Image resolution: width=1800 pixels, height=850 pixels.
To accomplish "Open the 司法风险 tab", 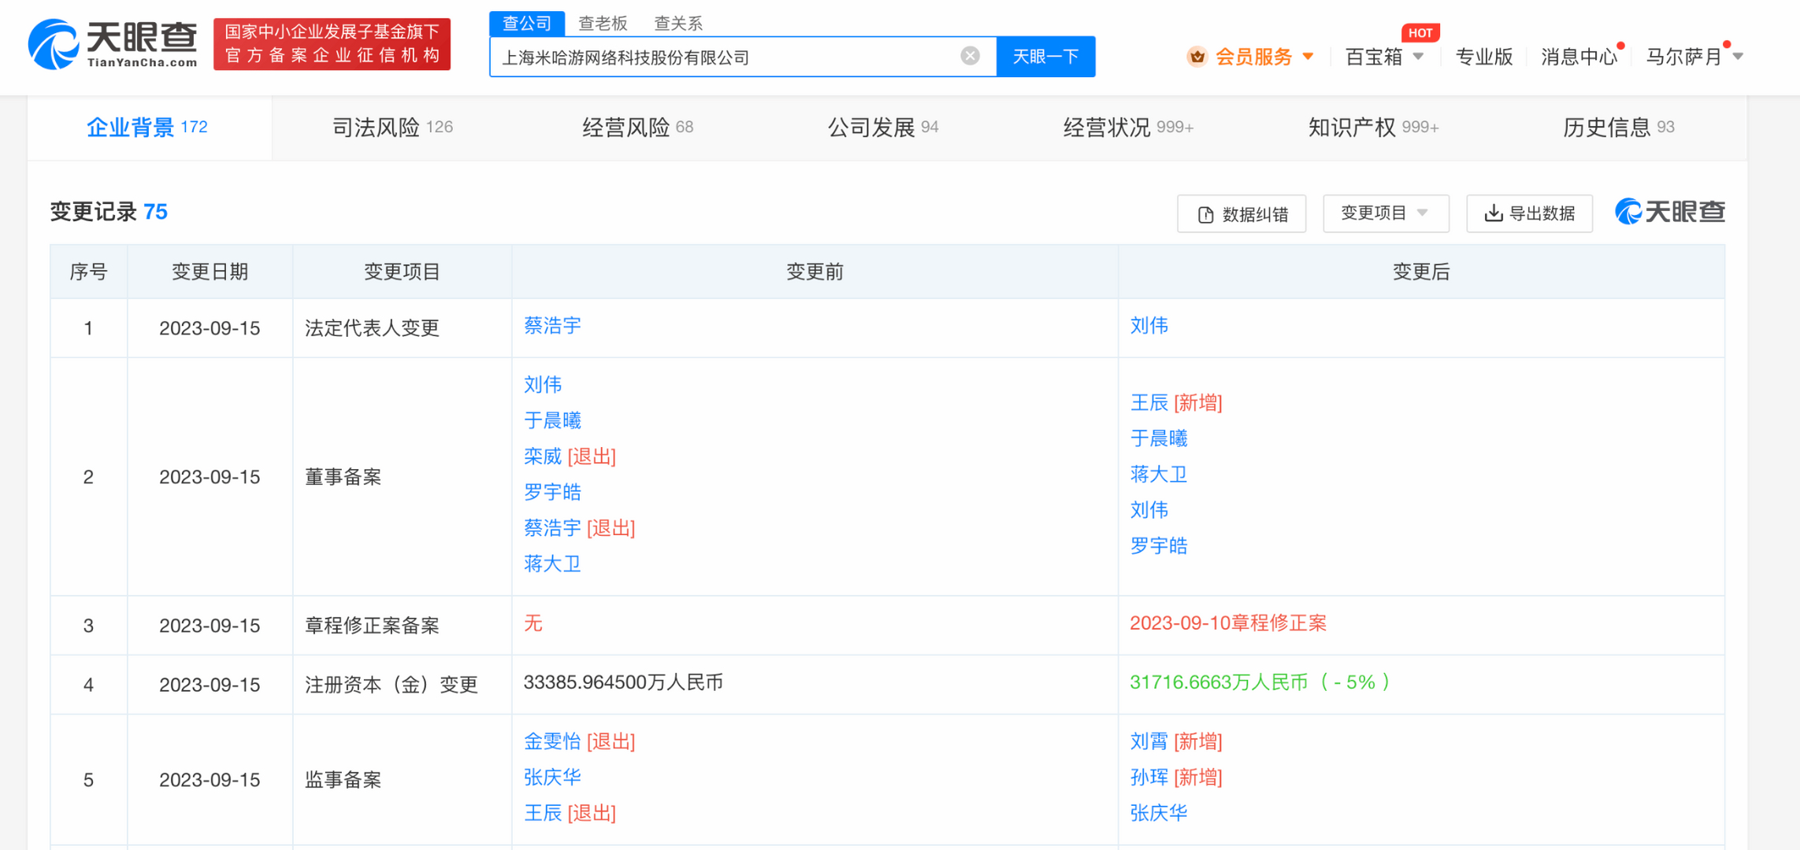I will point(392,128).
